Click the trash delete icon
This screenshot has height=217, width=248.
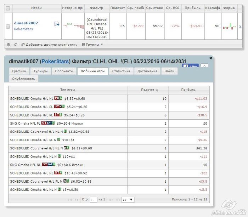click(x=9, y=45)
